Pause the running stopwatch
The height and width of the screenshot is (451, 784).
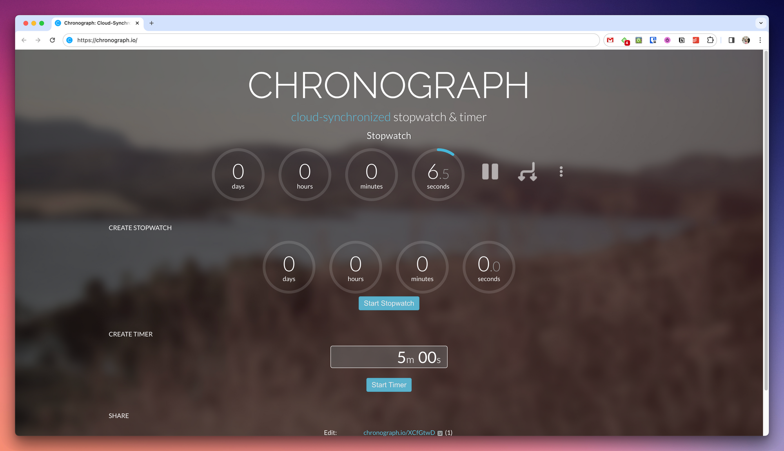pyautogui.click(x=490, y=172)
